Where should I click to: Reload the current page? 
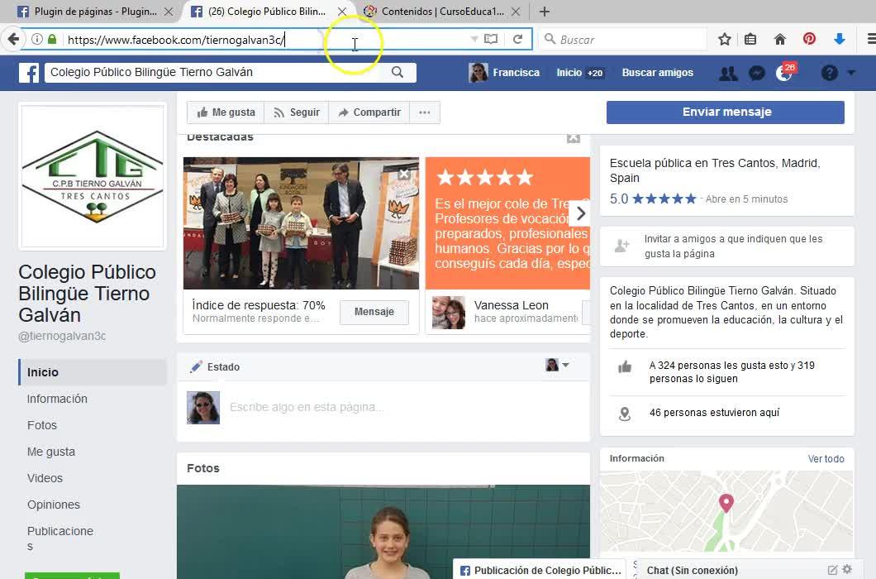(x=517, y=39)
